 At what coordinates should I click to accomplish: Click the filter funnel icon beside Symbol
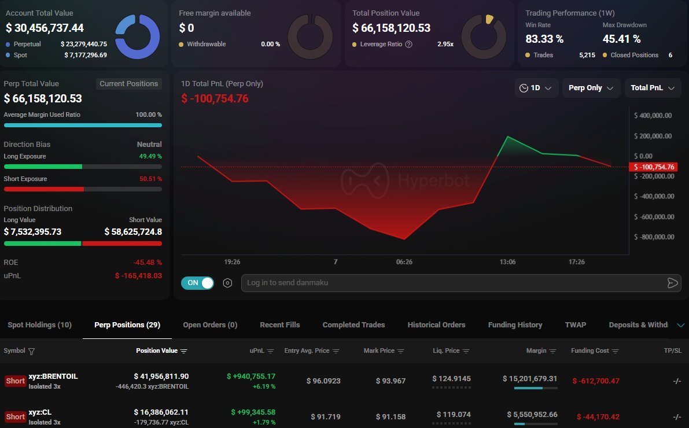(32, 351)
